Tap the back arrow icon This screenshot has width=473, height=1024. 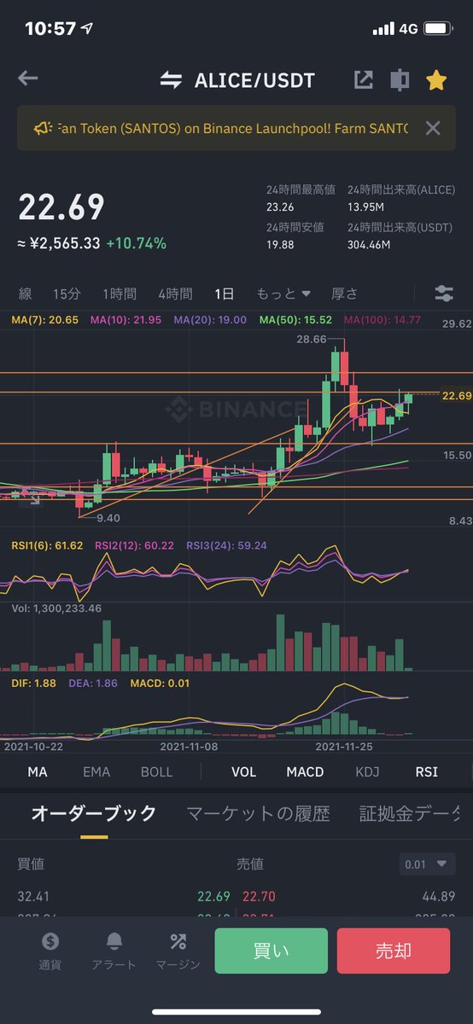28,79
